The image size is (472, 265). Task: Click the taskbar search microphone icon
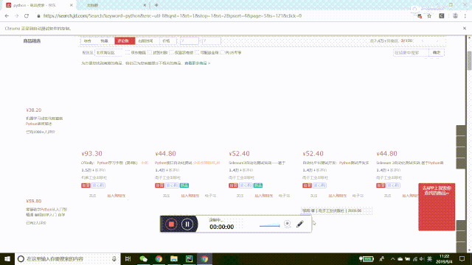[114, 258]
